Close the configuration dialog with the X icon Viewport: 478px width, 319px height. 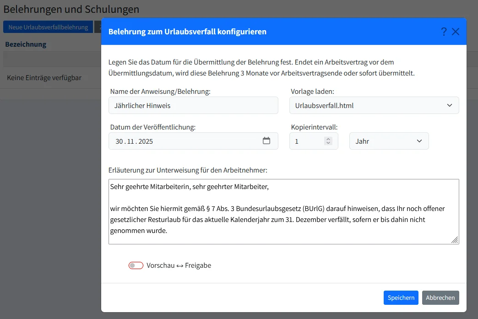point(456,31)
